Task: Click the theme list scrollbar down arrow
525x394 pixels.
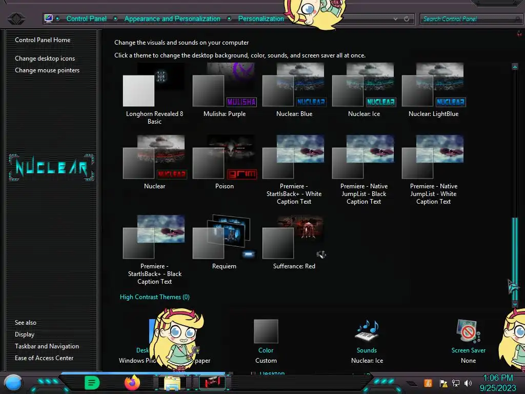Action: (x=515, y=304)
